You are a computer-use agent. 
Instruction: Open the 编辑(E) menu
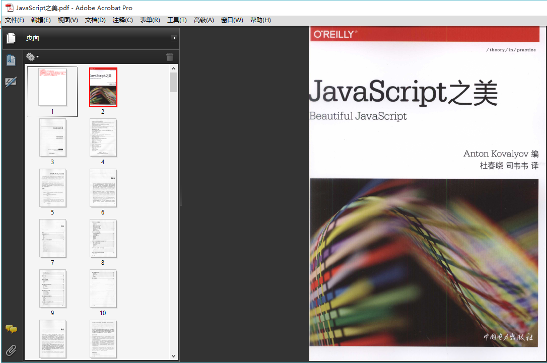point(41,20)
